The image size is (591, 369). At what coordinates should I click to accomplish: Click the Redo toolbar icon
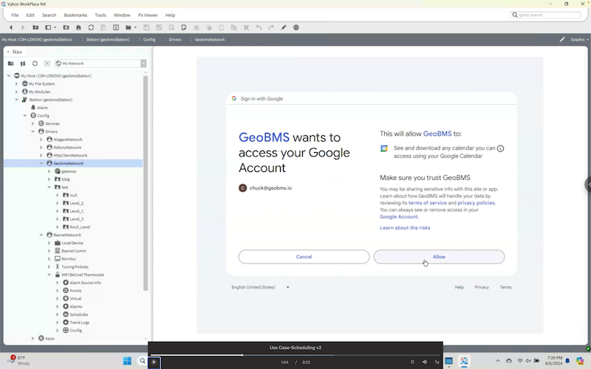click(271, 27)
